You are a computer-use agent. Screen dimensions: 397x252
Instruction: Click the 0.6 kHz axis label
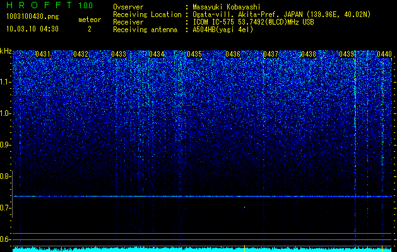pos(6,239)
